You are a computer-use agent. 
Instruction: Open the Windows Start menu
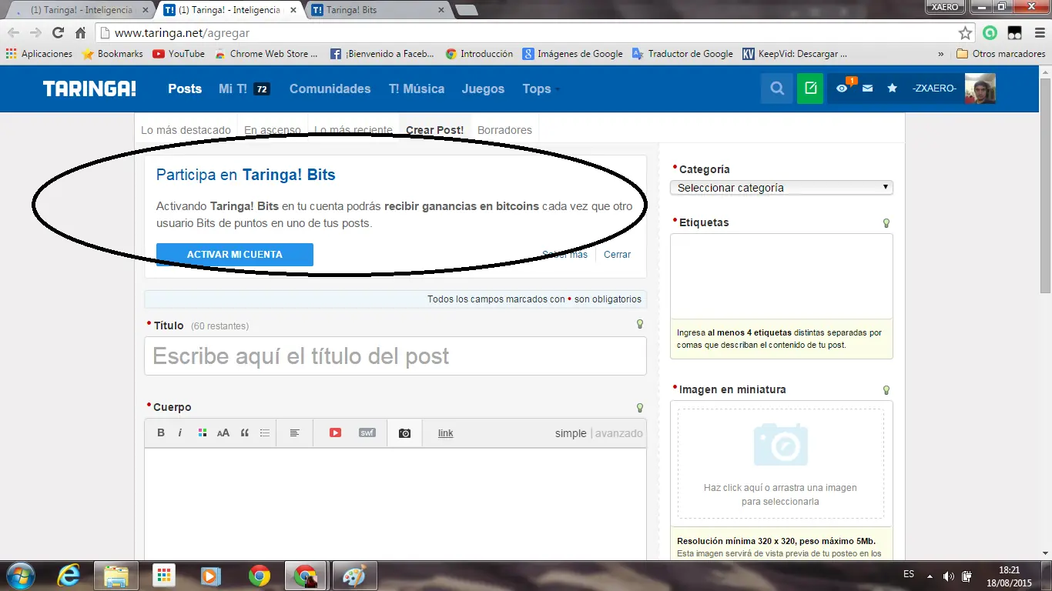[20, 576]
